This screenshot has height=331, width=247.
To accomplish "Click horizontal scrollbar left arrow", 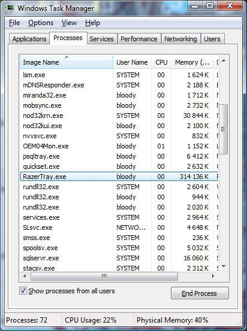I will coord(25,276).
